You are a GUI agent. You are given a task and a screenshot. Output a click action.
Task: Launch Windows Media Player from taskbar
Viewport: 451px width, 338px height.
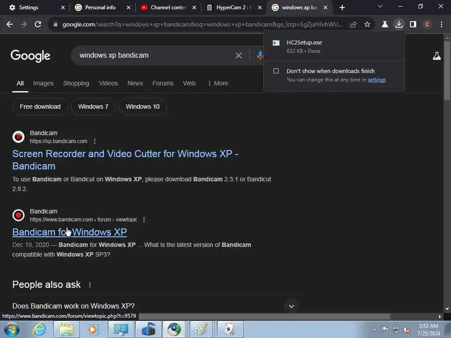[x=93, y=329]
